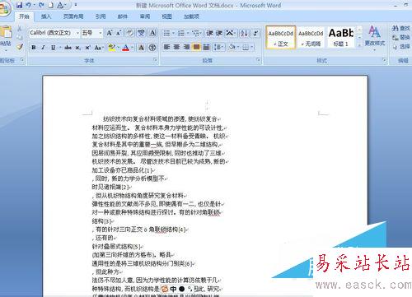Screen dimensions: 412x297
Task: Toggle Superscript formatting
Action: coord(87,48)
